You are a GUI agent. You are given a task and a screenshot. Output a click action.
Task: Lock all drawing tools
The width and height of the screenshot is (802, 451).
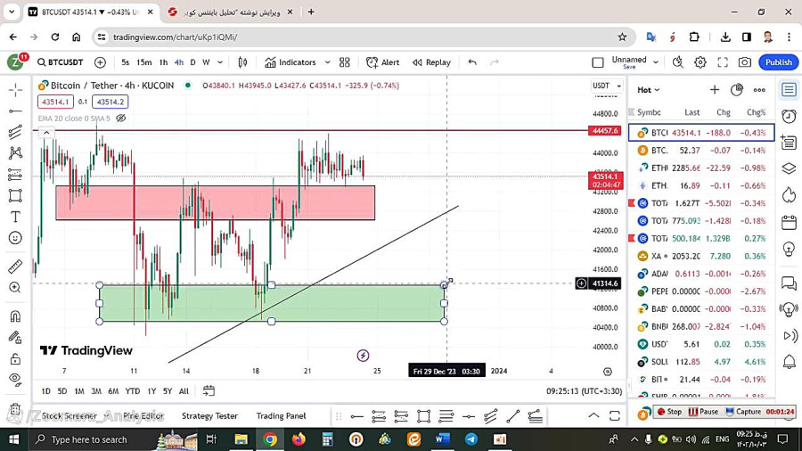point(15,359)
